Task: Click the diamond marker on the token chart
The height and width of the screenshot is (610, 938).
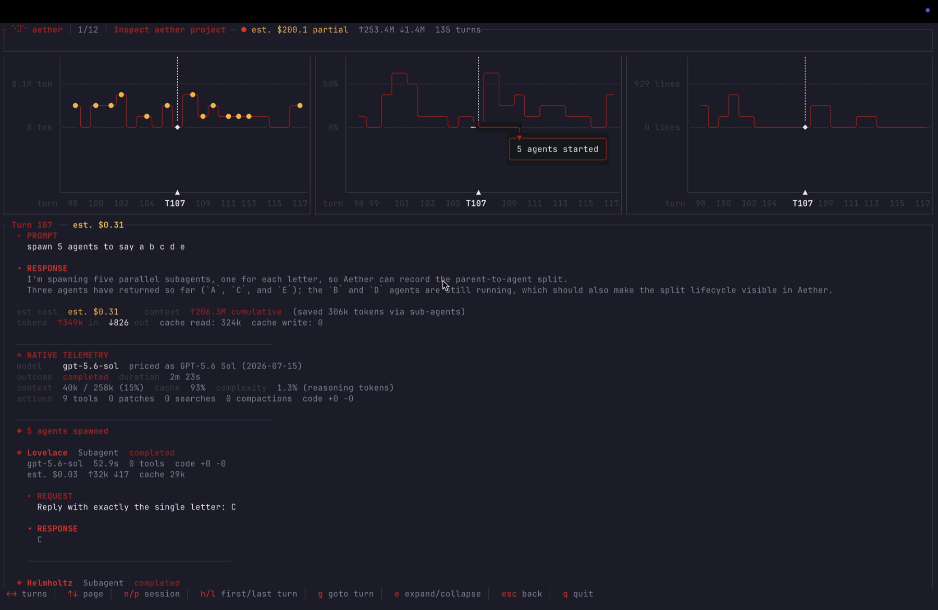Action: pos(177,127)
